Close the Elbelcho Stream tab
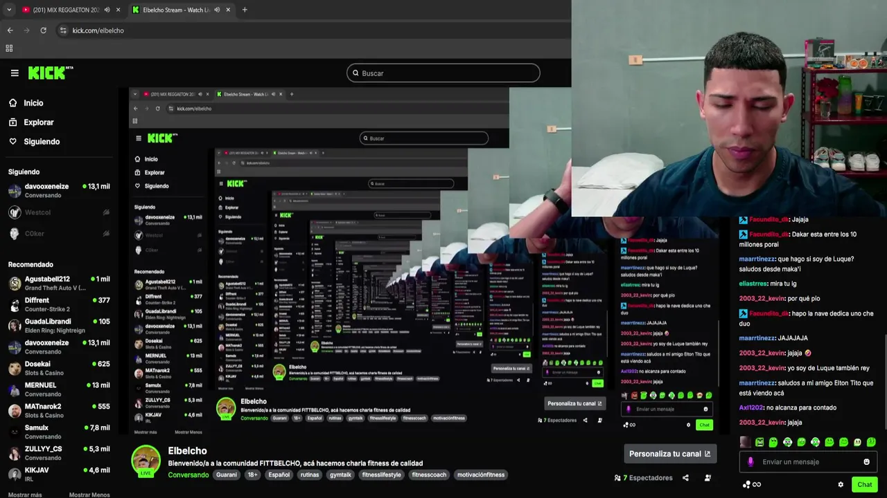 pos(228,10)
